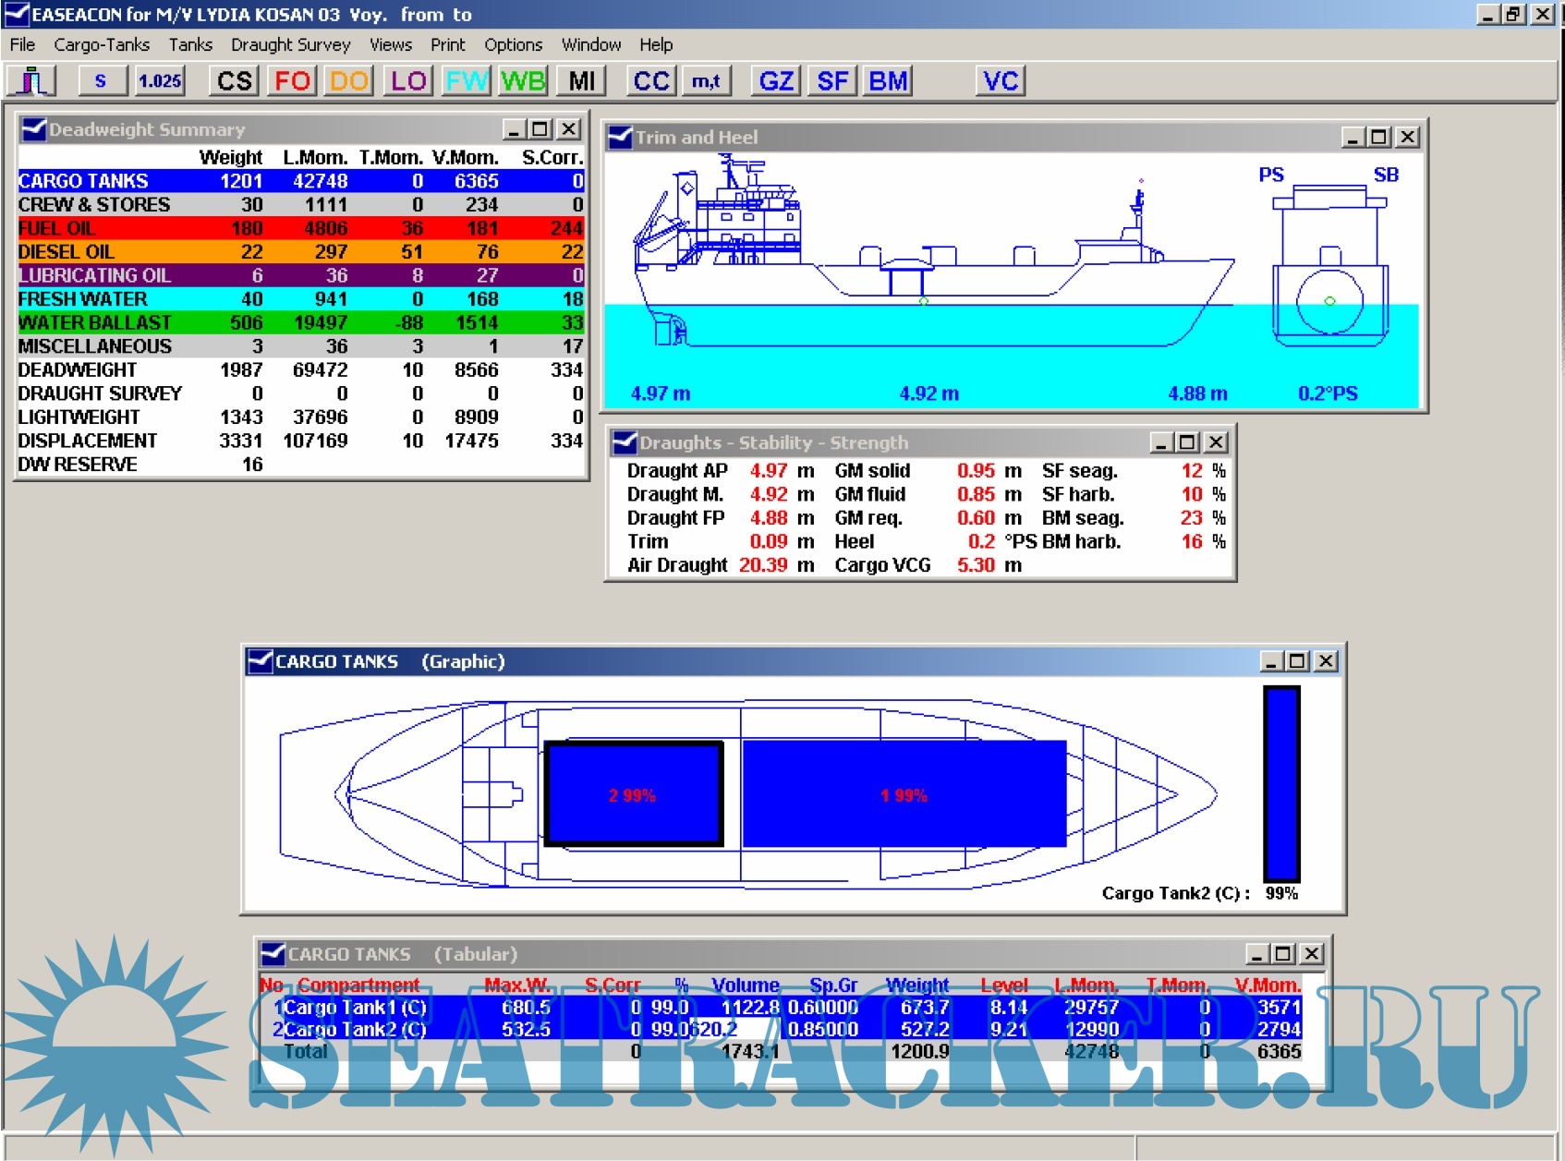Click Cargo Tank 2 fill level bar
Image resolution: width=1565 pixels, height=1161 pixels.
coord(1281,783)
